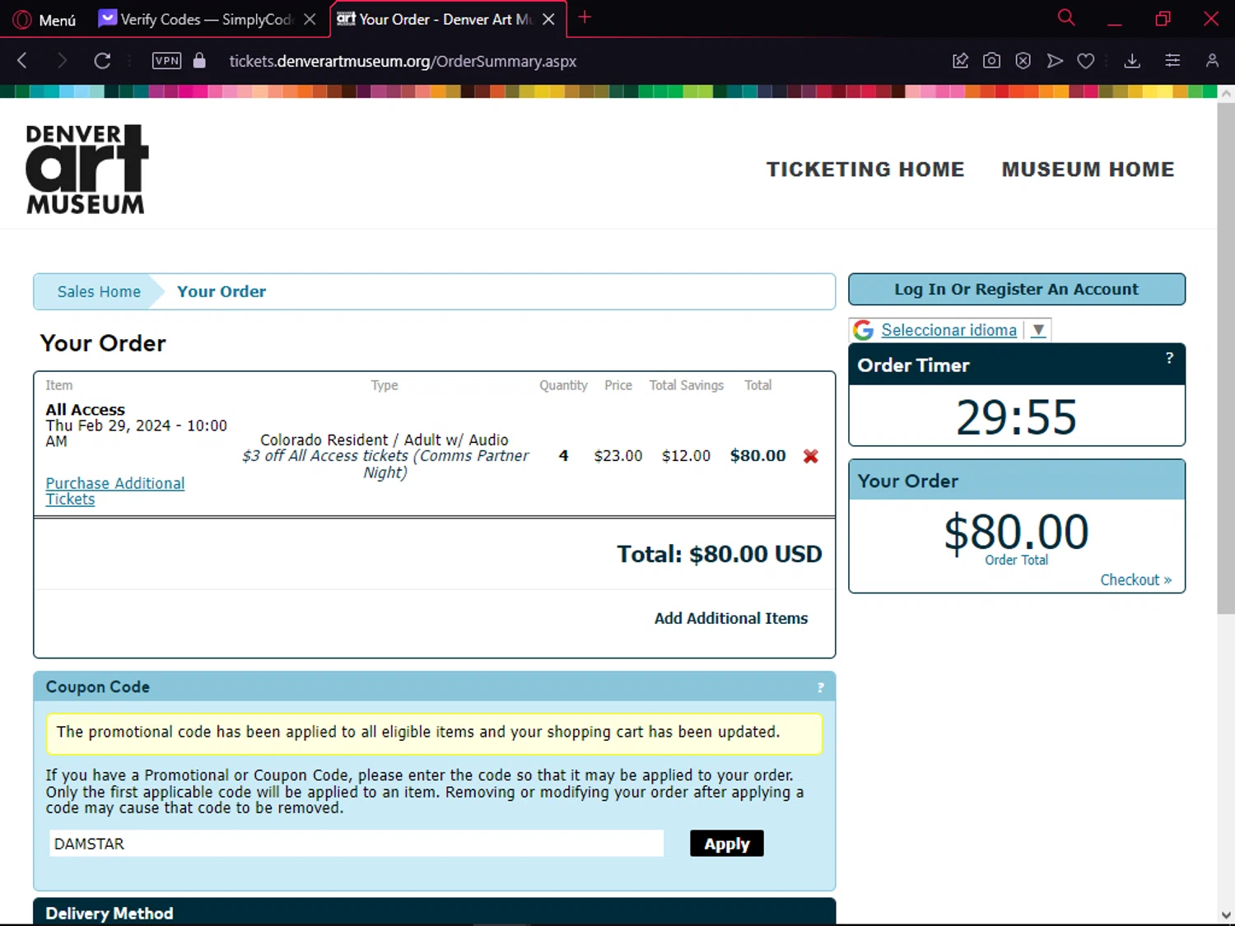Viewport: 1235px width, 926px height.
Task: Open TICKETING HOME navigation item
Action: (865, 170)
